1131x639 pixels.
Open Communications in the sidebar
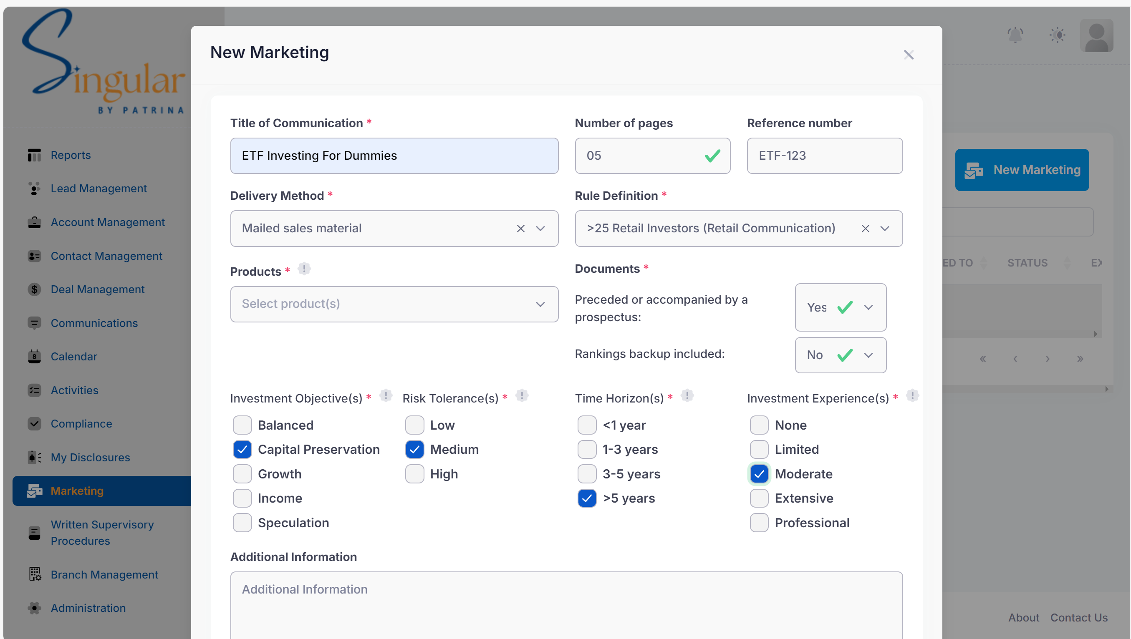(94, 323)
